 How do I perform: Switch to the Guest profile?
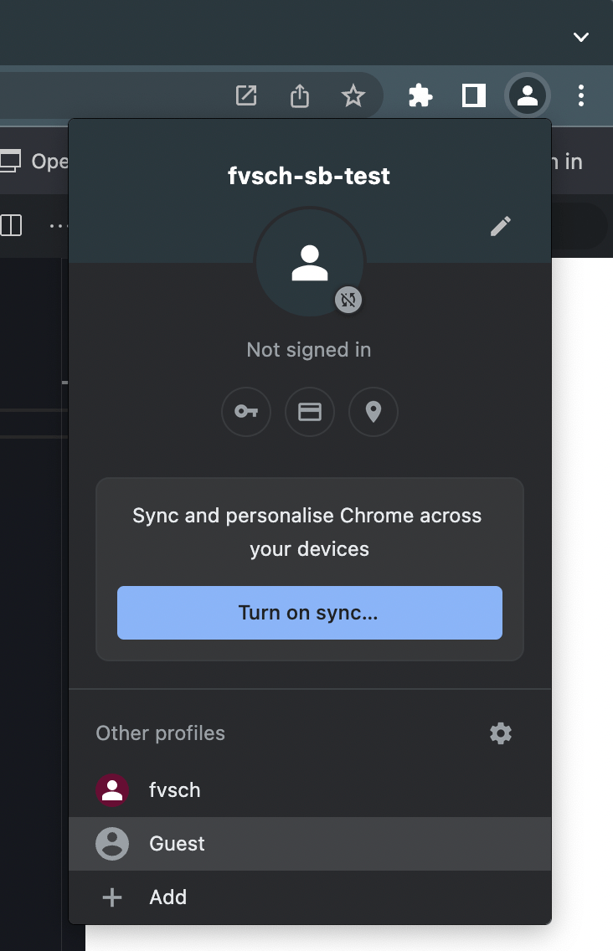pos(177,844)
